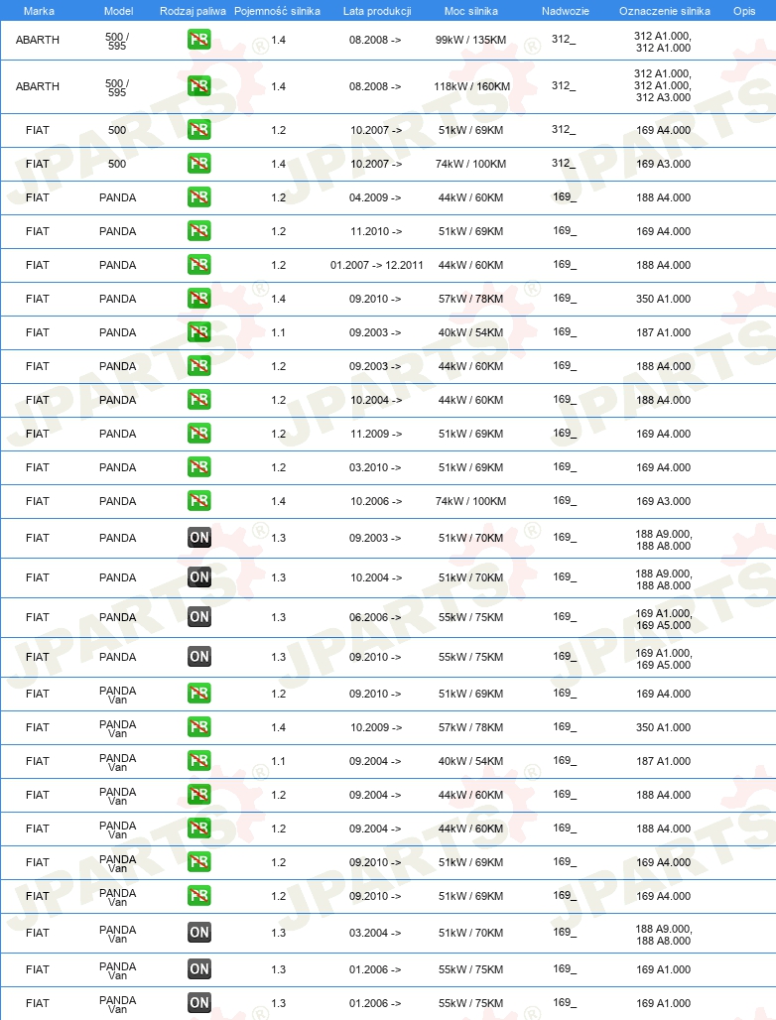The height and width of the screenshot is (1020, 776).
Task: Click the Marka column header
Action: (x=39, y=11)
